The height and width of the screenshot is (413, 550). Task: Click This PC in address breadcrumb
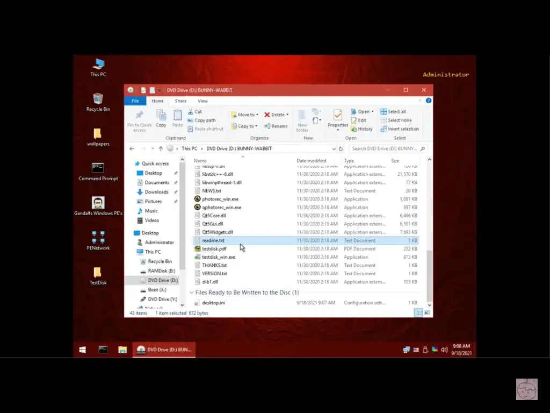[x=190, y=148]
